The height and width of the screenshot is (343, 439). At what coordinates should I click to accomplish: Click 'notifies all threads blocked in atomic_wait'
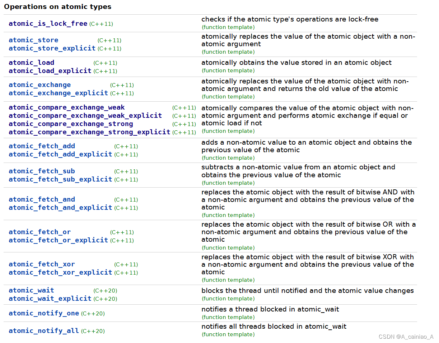(274, 327)
